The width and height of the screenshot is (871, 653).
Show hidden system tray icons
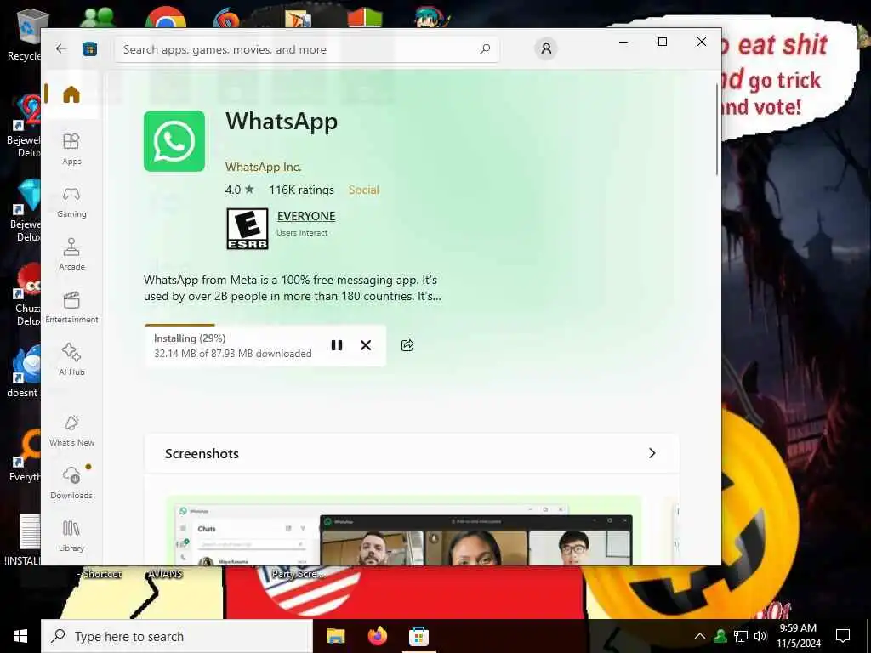700,636
